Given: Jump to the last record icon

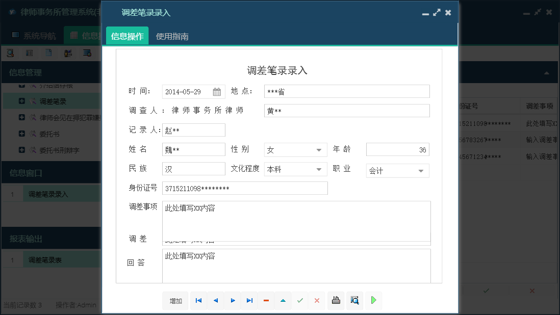Looking at the screenshot, I should (x=249, y=301).
